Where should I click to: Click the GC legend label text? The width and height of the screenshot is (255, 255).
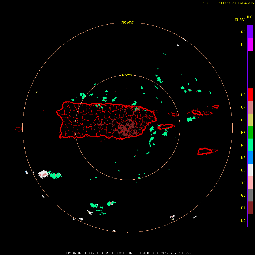click(243, 195)
